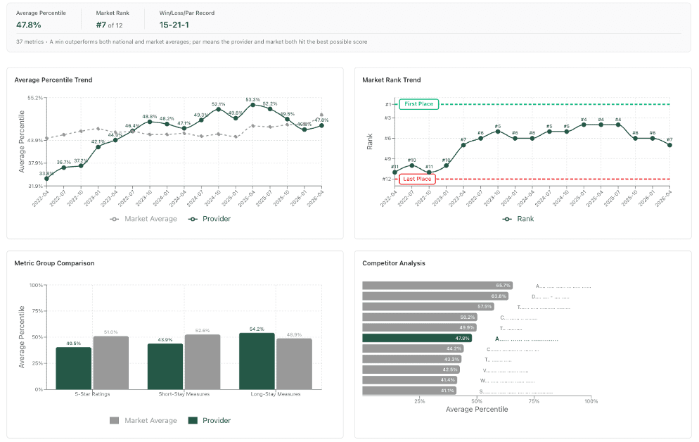Click the Short-Stay Measures axis label
699x442 pixels.
tap(184, 394)
